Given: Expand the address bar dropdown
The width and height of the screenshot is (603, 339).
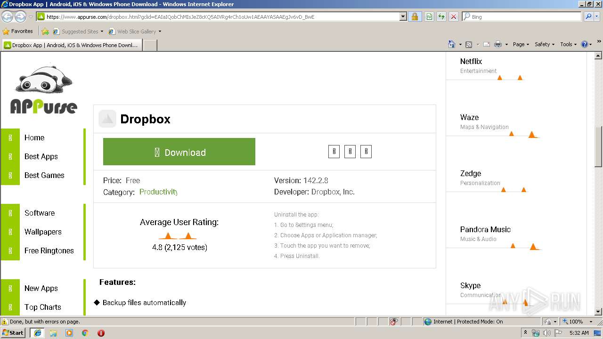Looking at the screenshot, I should (403, 16).
